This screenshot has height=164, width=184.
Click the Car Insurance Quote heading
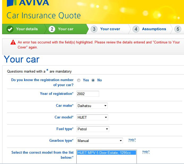pos(44,16)
